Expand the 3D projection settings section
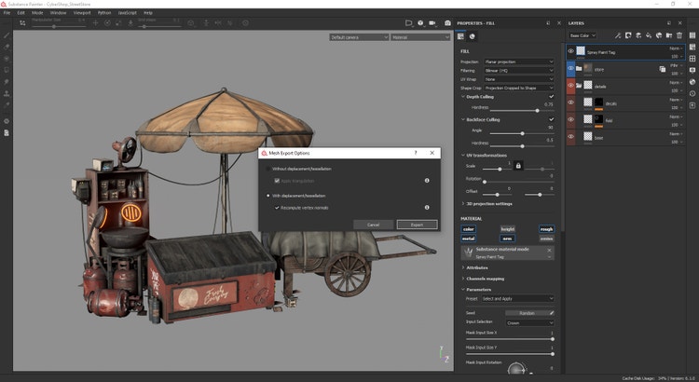The width and height of the screenshot is (699, 382). tap(464, 203)
